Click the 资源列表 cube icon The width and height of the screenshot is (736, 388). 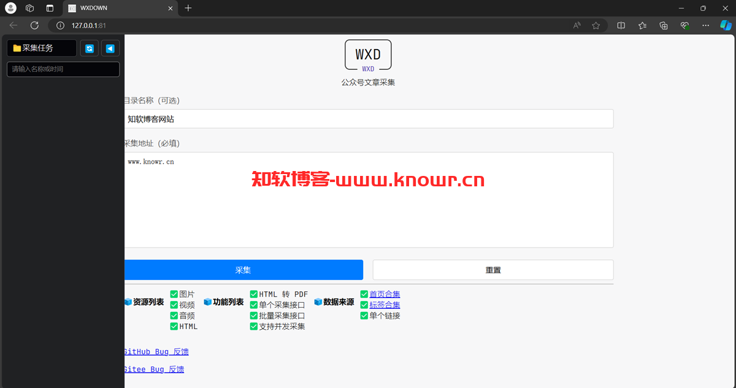pyautogui.click(x=128, y=302)
